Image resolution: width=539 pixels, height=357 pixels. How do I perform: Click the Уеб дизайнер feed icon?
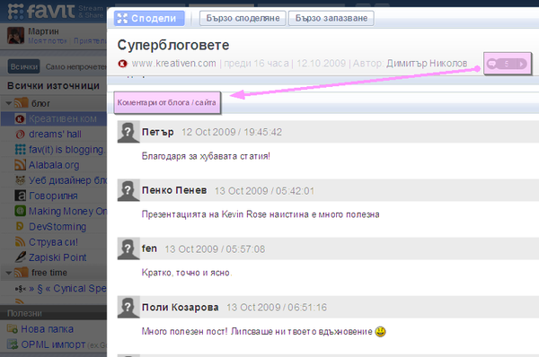point(20,180)
